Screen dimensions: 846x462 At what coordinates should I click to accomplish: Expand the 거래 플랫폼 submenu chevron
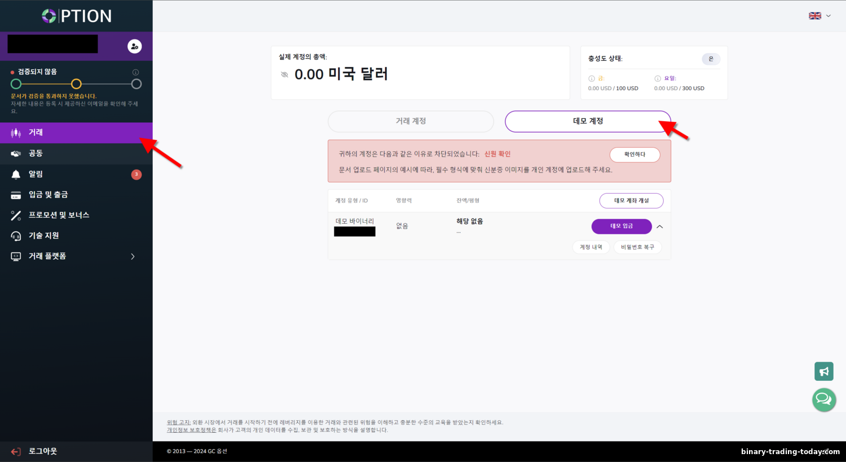133,256
